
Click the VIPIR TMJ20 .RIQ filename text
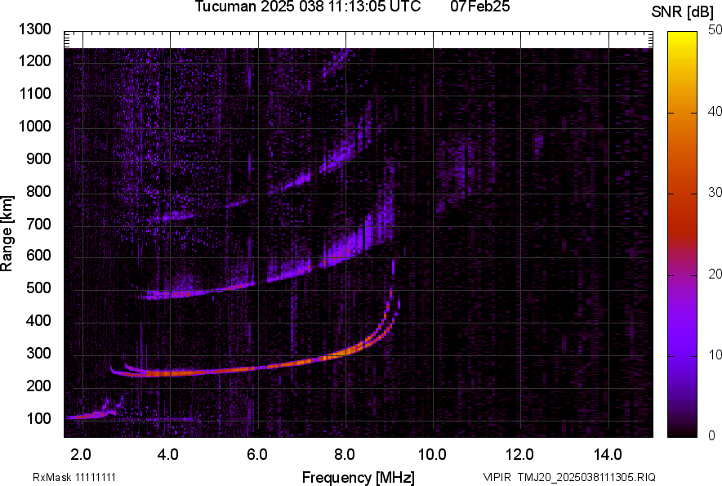click(x=568, y=477)
